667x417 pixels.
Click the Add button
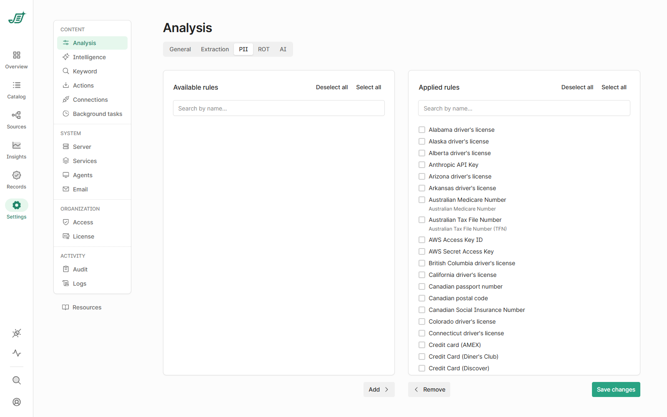point(379,389)
